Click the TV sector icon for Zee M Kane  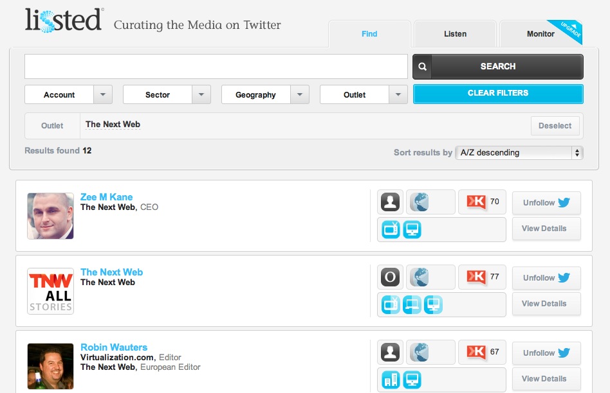[391, 229]
